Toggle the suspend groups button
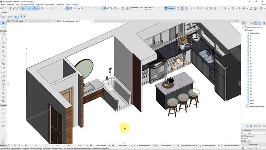The height and width of the screenshot is (150, 266). click(67, 8)
